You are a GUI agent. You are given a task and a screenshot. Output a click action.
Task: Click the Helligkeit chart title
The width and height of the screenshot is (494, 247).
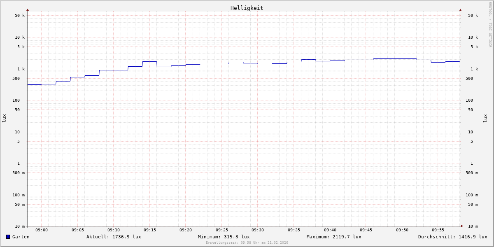[x=247, y=8]
